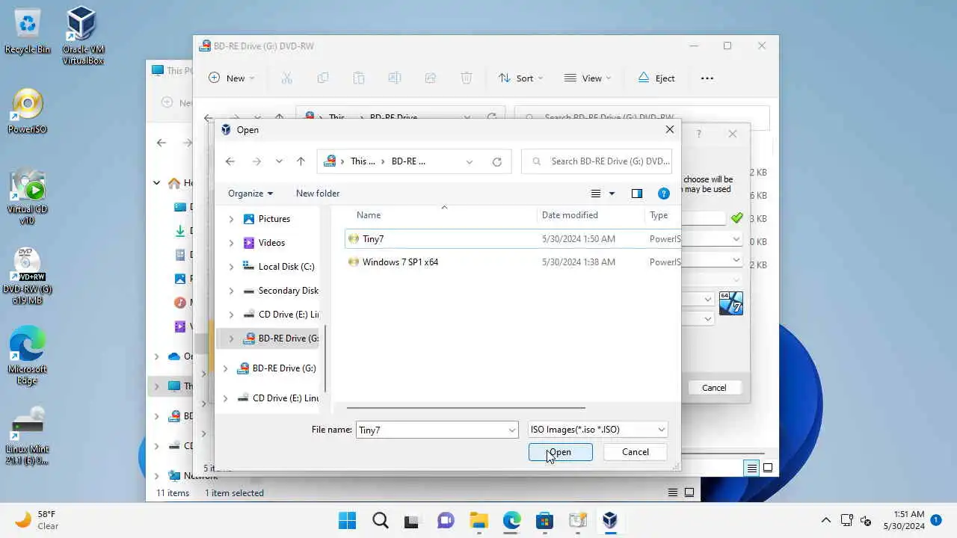Viewport: 957px width, 538px height.
Task: Click the Cut icon in Explorer toolbar
Action: 286,78
